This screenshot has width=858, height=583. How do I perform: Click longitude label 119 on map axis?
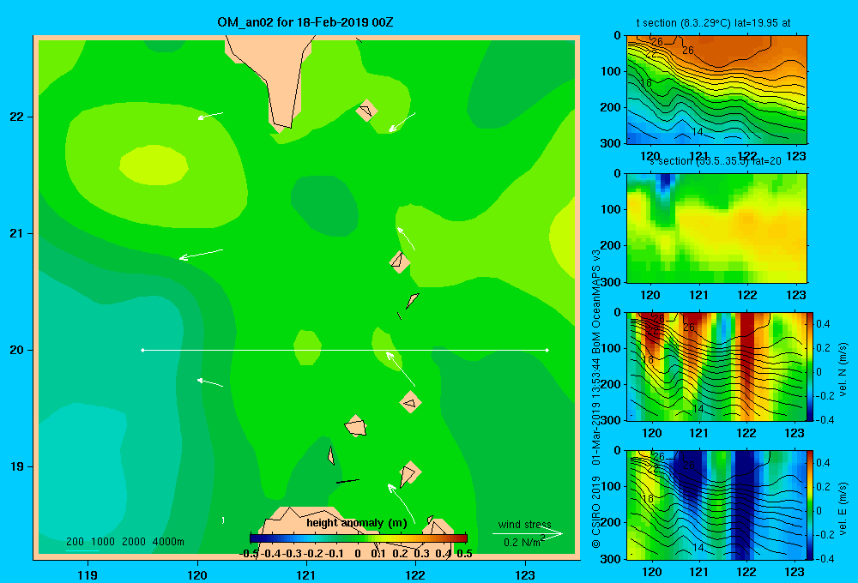(88, 574)
